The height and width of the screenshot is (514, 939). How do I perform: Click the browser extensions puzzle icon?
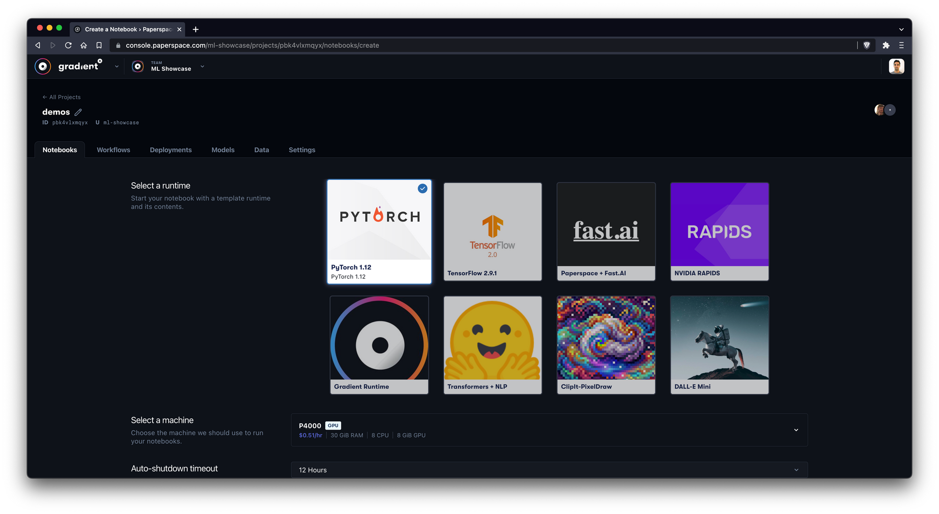point(885,46)
